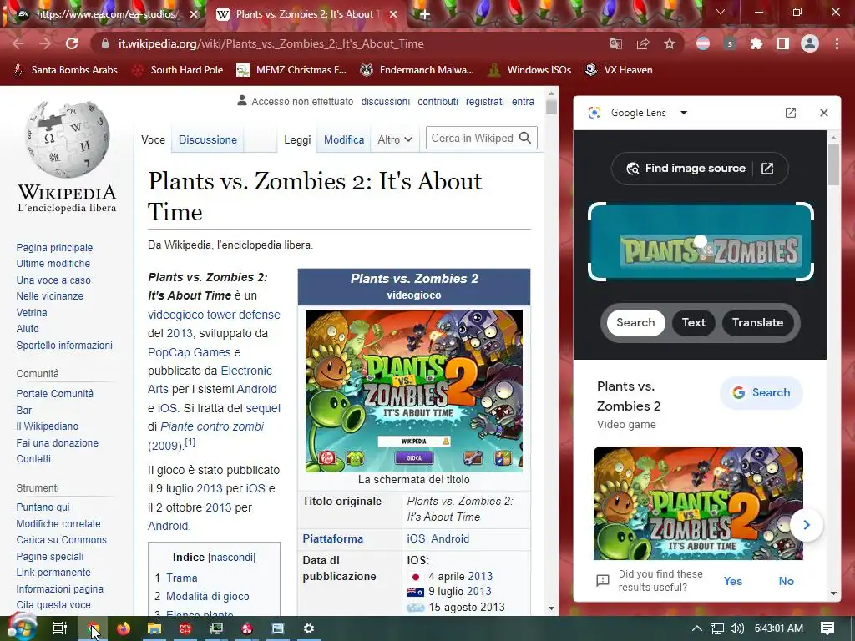Click the Wikipedia page scrollbar thumb
The height and width of the screenshot is (641, 855).
click(551, 107)
